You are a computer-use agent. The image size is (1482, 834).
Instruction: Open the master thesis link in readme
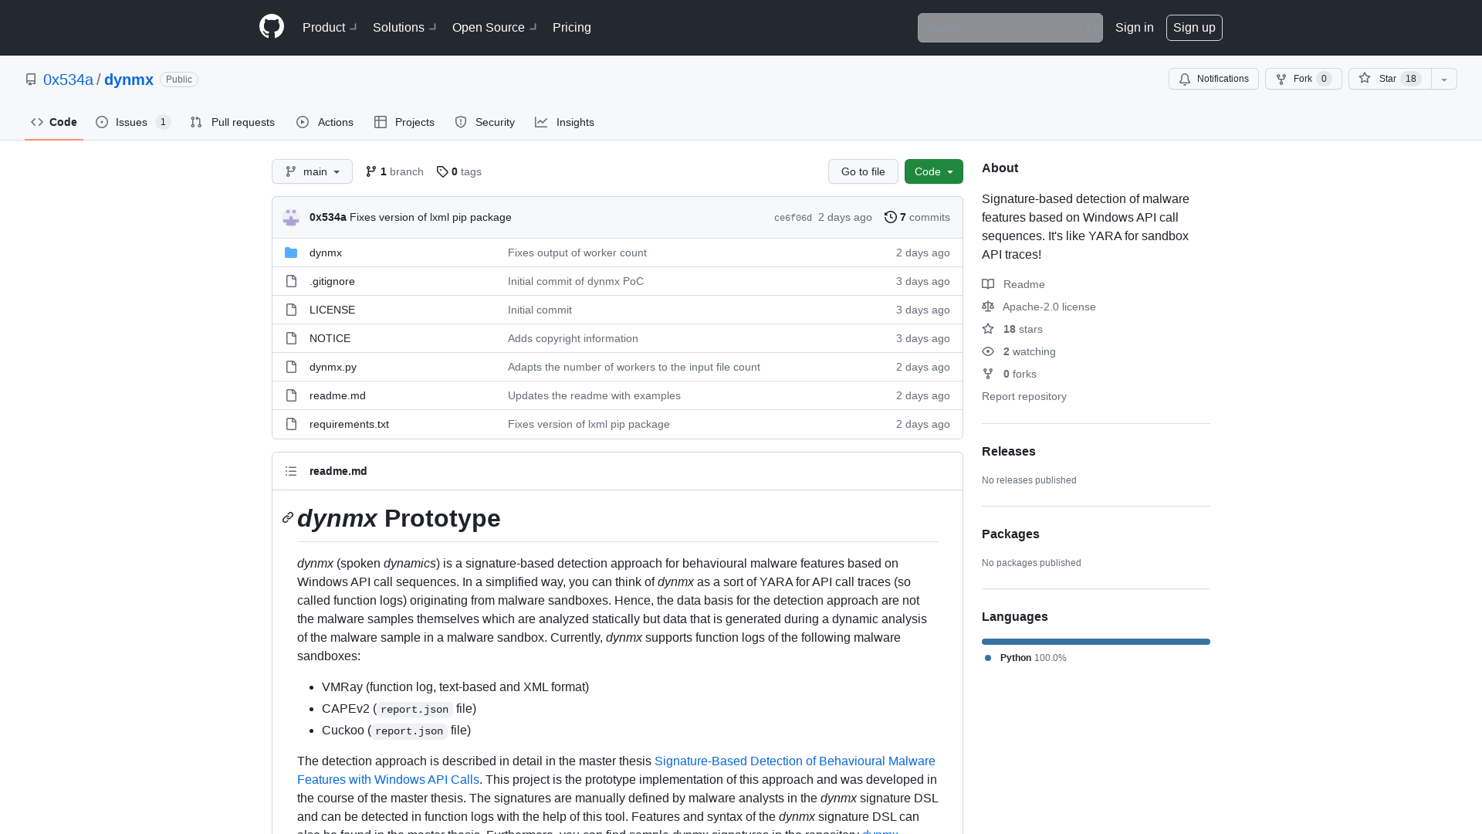[x=794, y=761]
